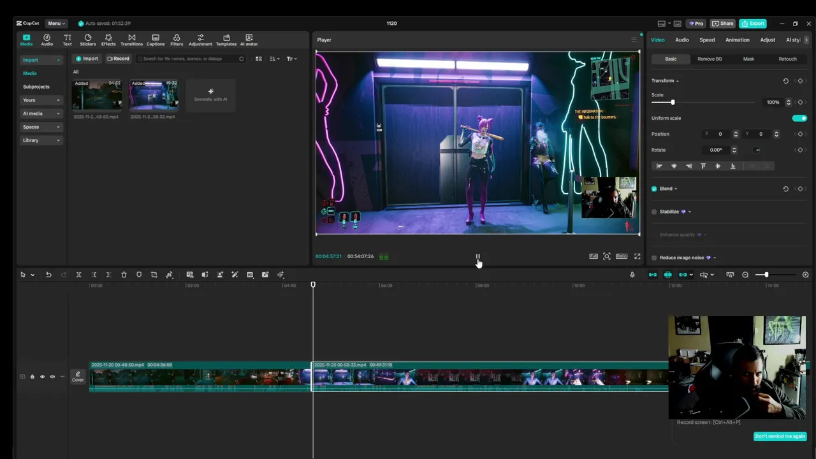Screen dimensions: 816x459
Task: Select the Remove BG sub-tab
Action: pyautogui.click(x=710, y=59)
